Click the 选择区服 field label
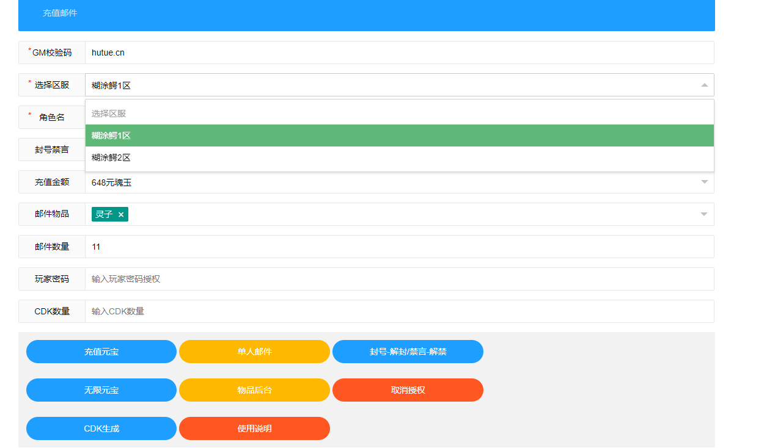 click(52, 85)
